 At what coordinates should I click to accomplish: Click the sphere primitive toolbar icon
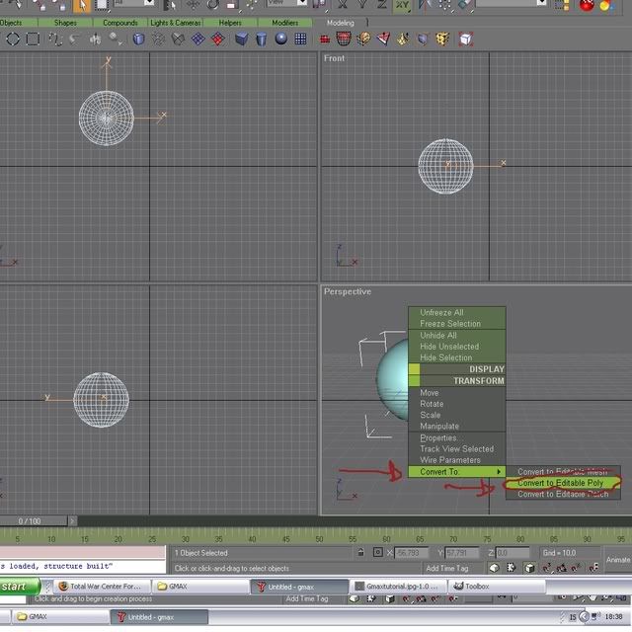pyautogui.click(x=281, y=39)
